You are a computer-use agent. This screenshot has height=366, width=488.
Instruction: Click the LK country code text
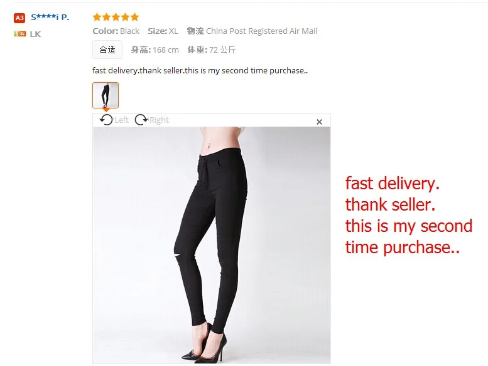(35, 34)
